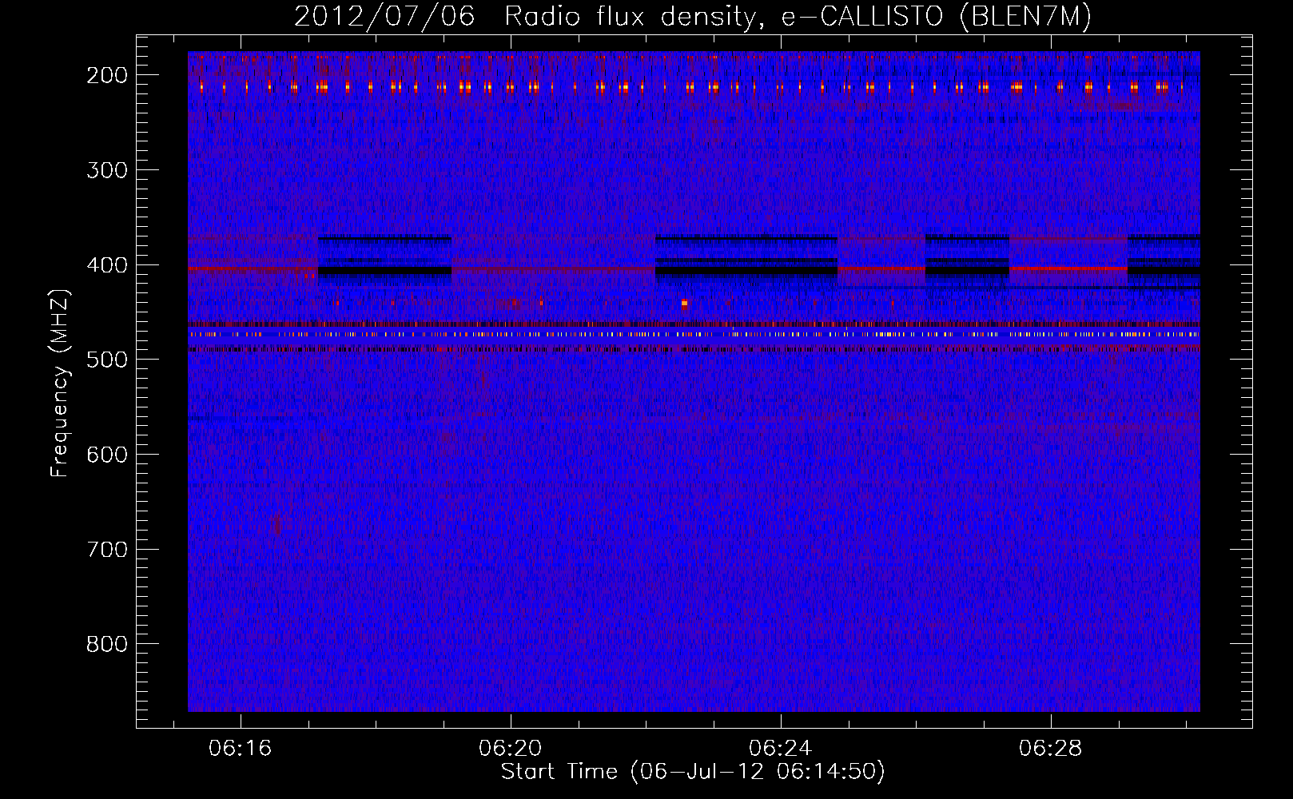Click the 'Frequency (MHZ)' axis label
This screenshot has height=799, width=1293.
(60, 383)
